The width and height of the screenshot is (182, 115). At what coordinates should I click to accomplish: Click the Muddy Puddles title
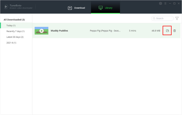(x=59, y=31)
